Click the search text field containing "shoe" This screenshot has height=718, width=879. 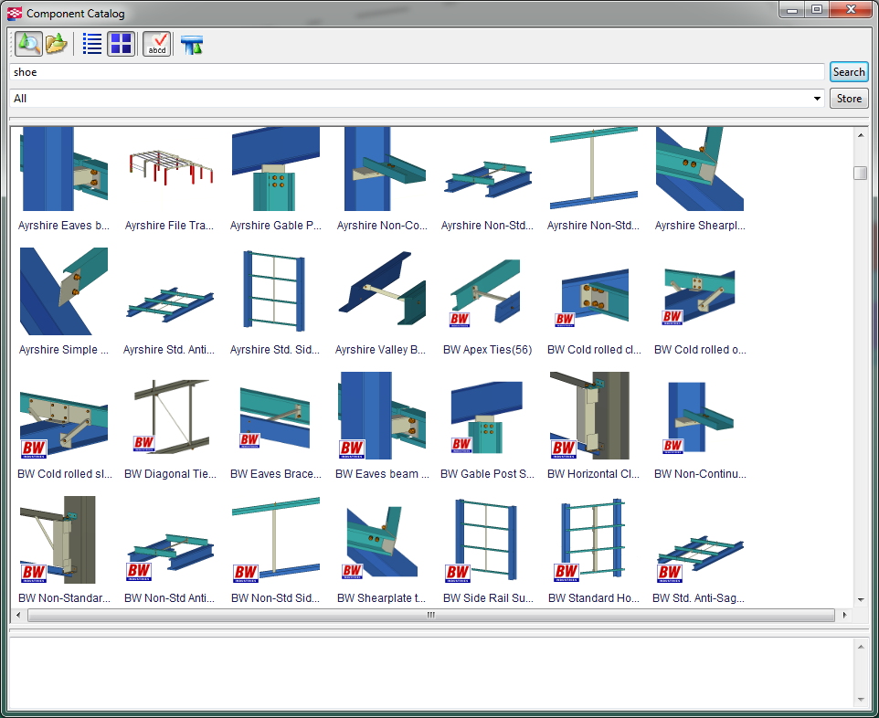(x=417, y=72)
